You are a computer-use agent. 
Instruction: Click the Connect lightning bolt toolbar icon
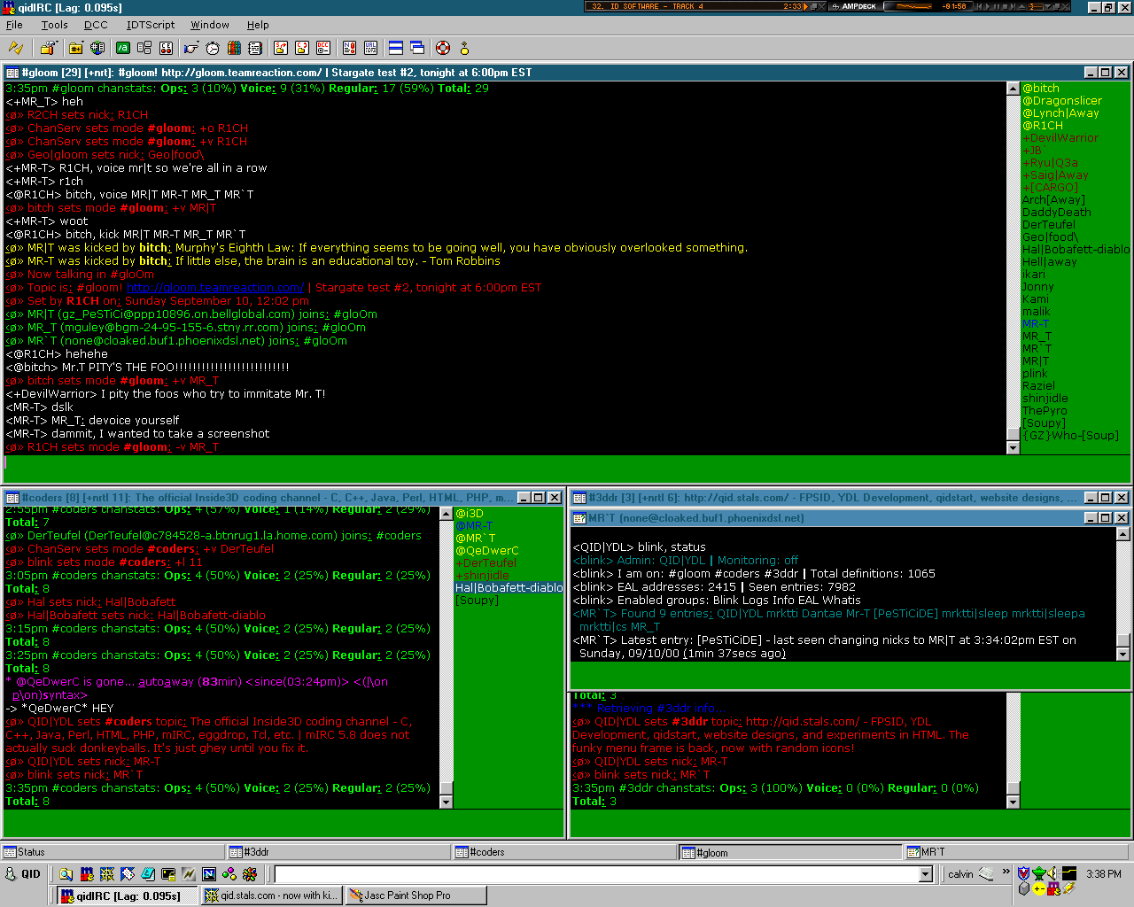click(x=15, y=48)
